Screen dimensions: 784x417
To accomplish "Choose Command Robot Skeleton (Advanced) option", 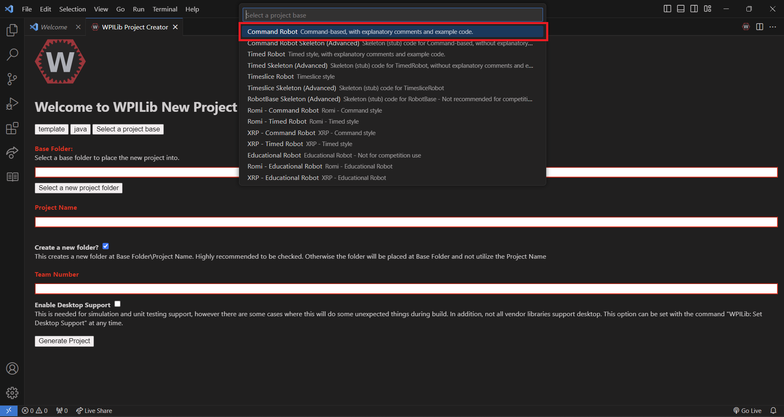I will coord(393,43).
